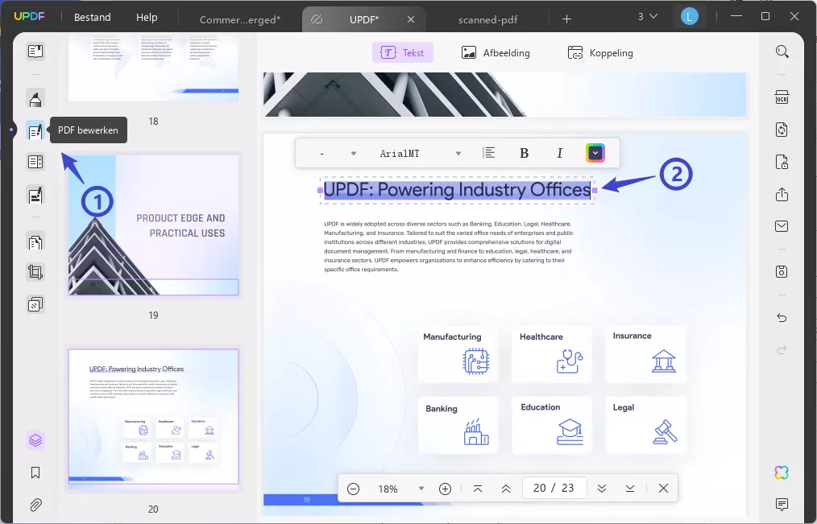
Task: Zoom in with the plus button
Action: [445, 489]
